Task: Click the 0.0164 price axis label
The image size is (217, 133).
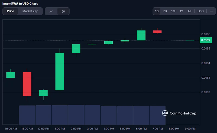Action: pyautogui.click(x=206, y=63)
